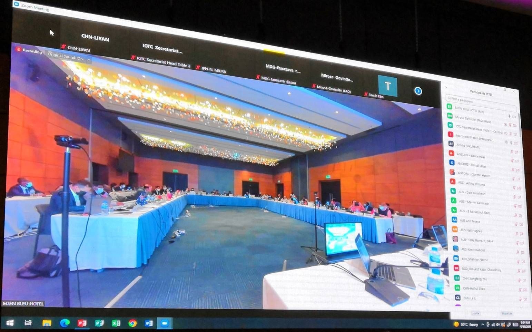Toggle Interpreter-French participant's microphone icon

click(511, 143)
